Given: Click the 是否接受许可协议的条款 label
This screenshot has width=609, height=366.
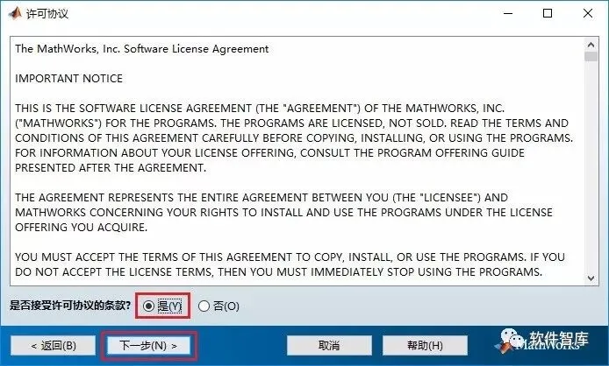Looking at the screenshot, I should [70, 306].
